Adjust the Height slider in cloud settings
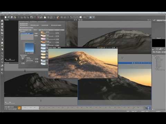Image resolution: width=166 pixels, height=124 pixels. tap(50, 36)
